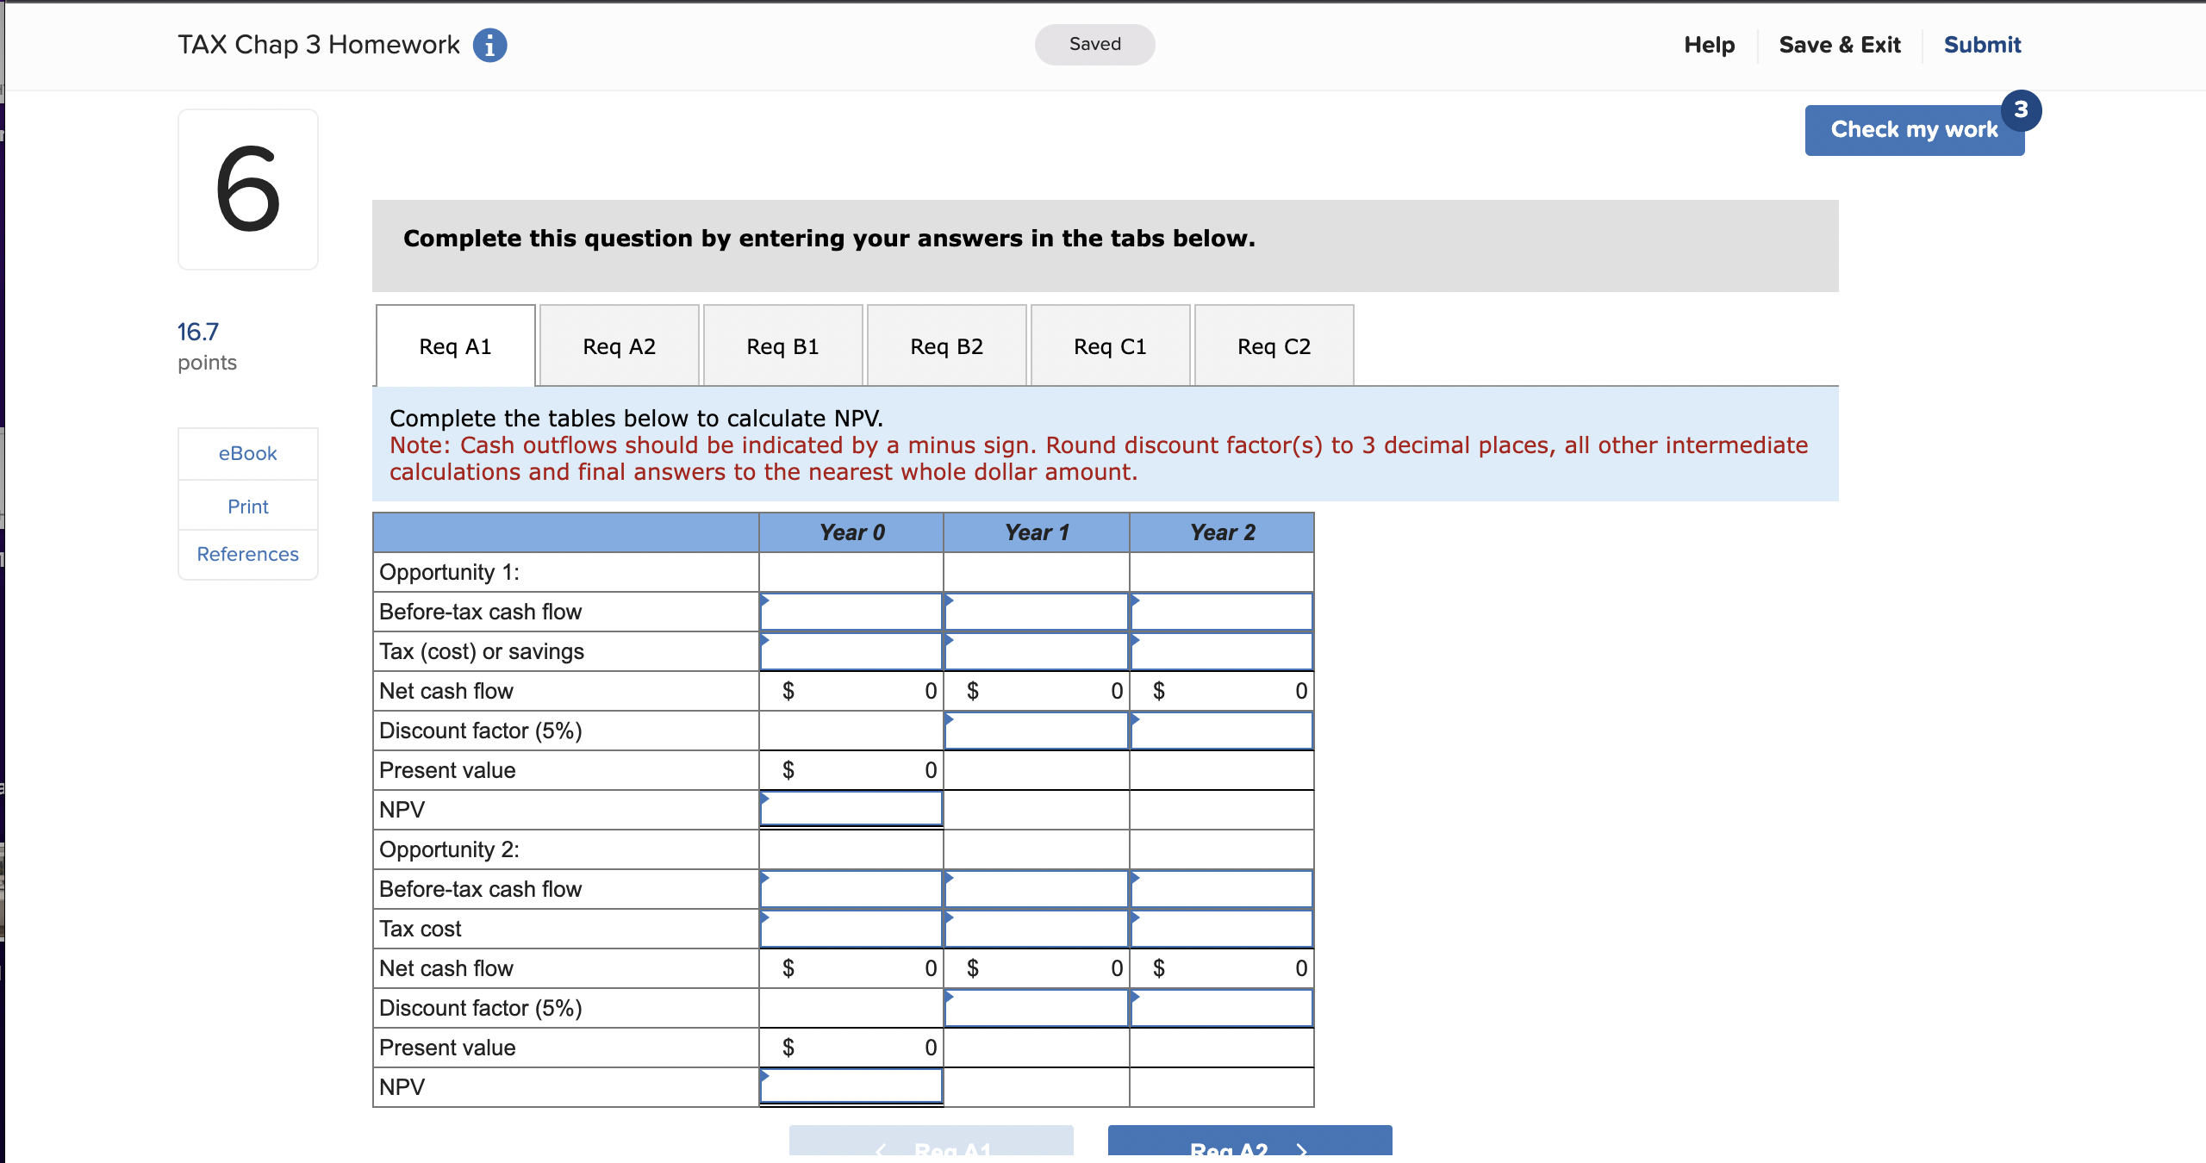Click Opportunity 1 Before-tax cash flow Year 0 cell

(851, 612)
